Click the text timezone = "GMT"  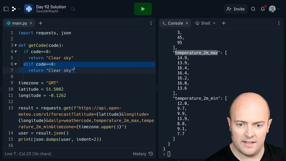[38, 83]
